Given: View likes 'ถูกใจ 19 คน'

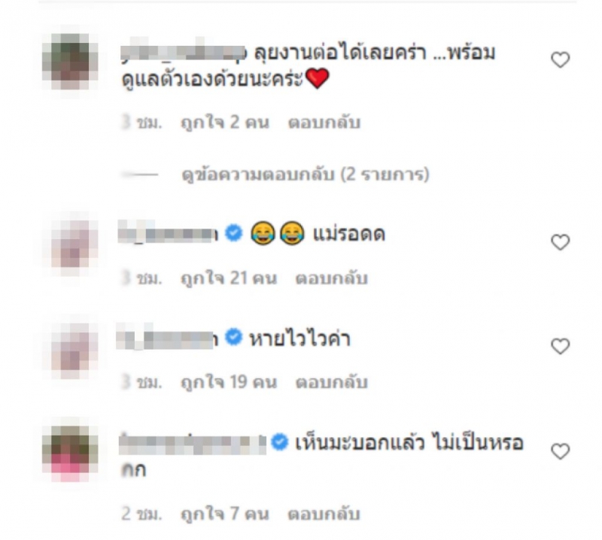Looking at the screenshot, I should pyautogui.click(x=229, y=383).
